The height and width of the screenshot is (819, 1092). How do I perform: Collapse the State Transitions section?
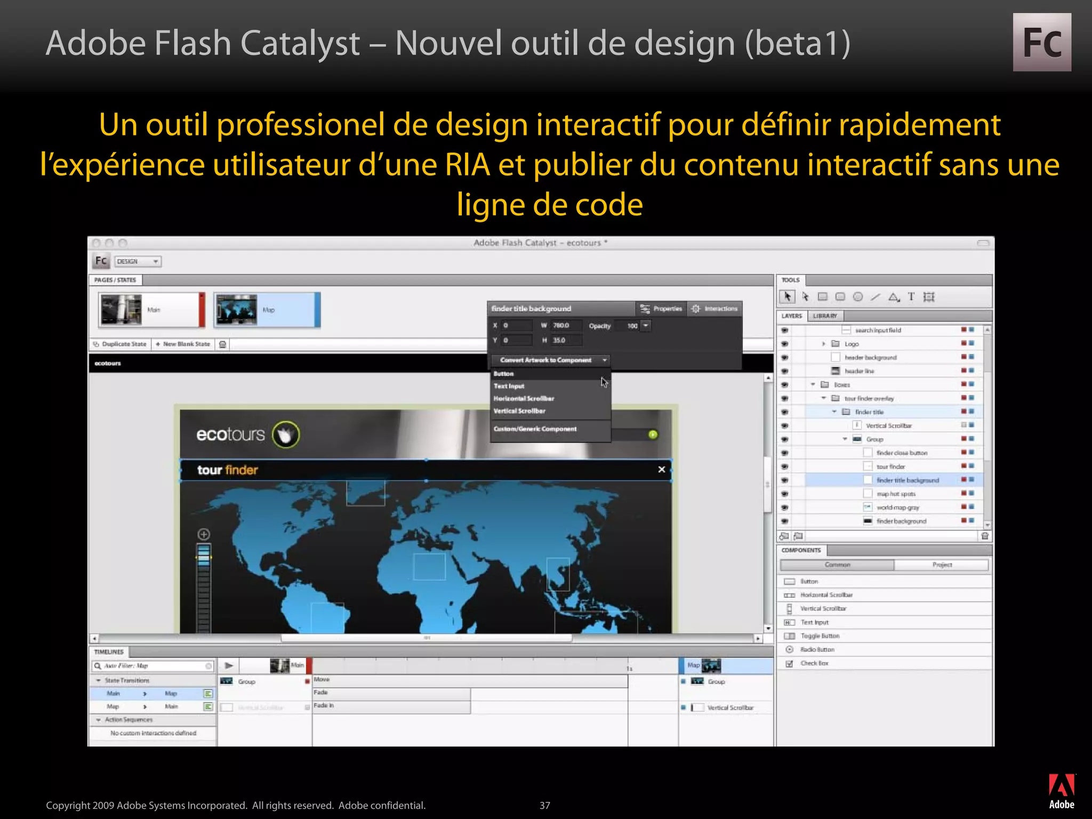tap(98, 680)
